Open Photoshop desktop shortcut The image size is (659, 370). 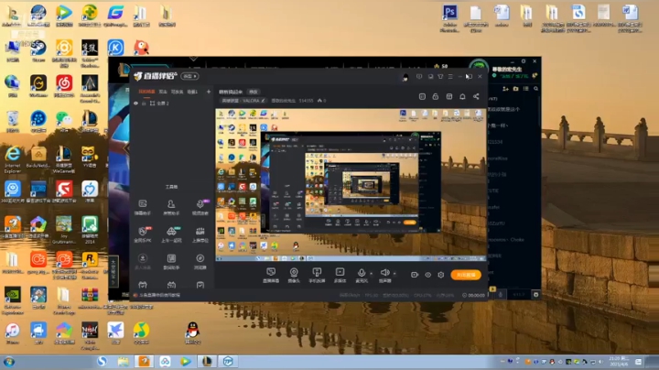coord(449,17)
